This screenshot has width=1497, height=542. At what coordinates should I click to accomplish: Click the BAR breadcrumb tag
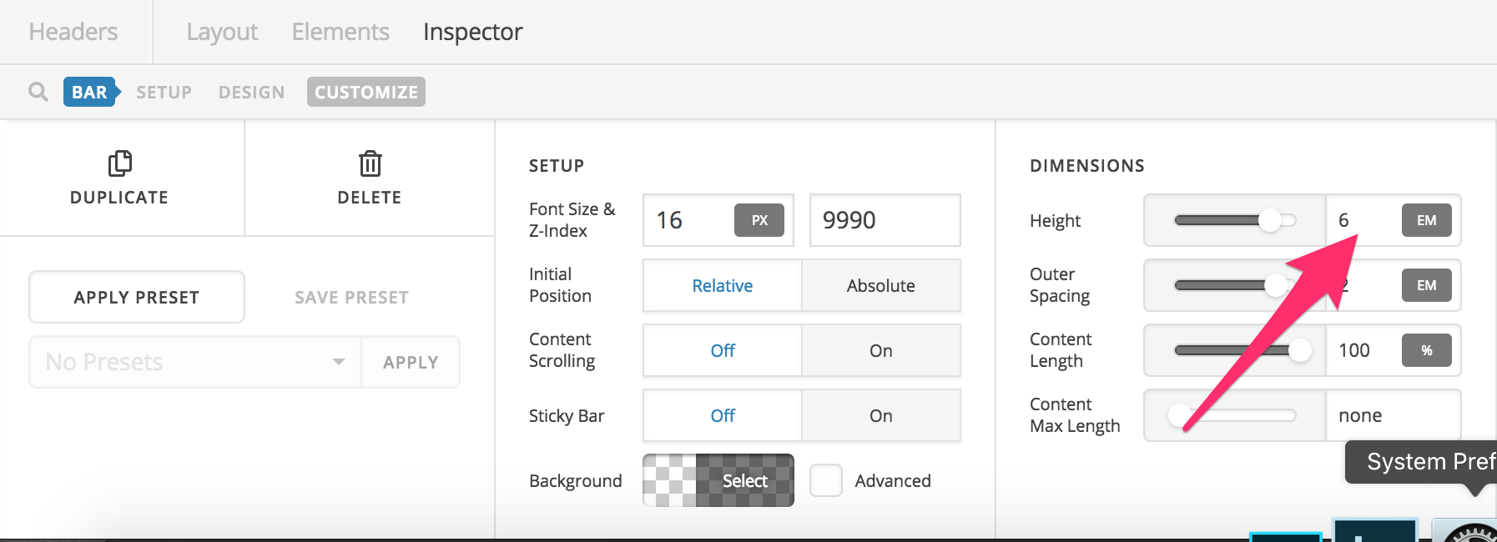pyautogui.click(x=90, y=92)
